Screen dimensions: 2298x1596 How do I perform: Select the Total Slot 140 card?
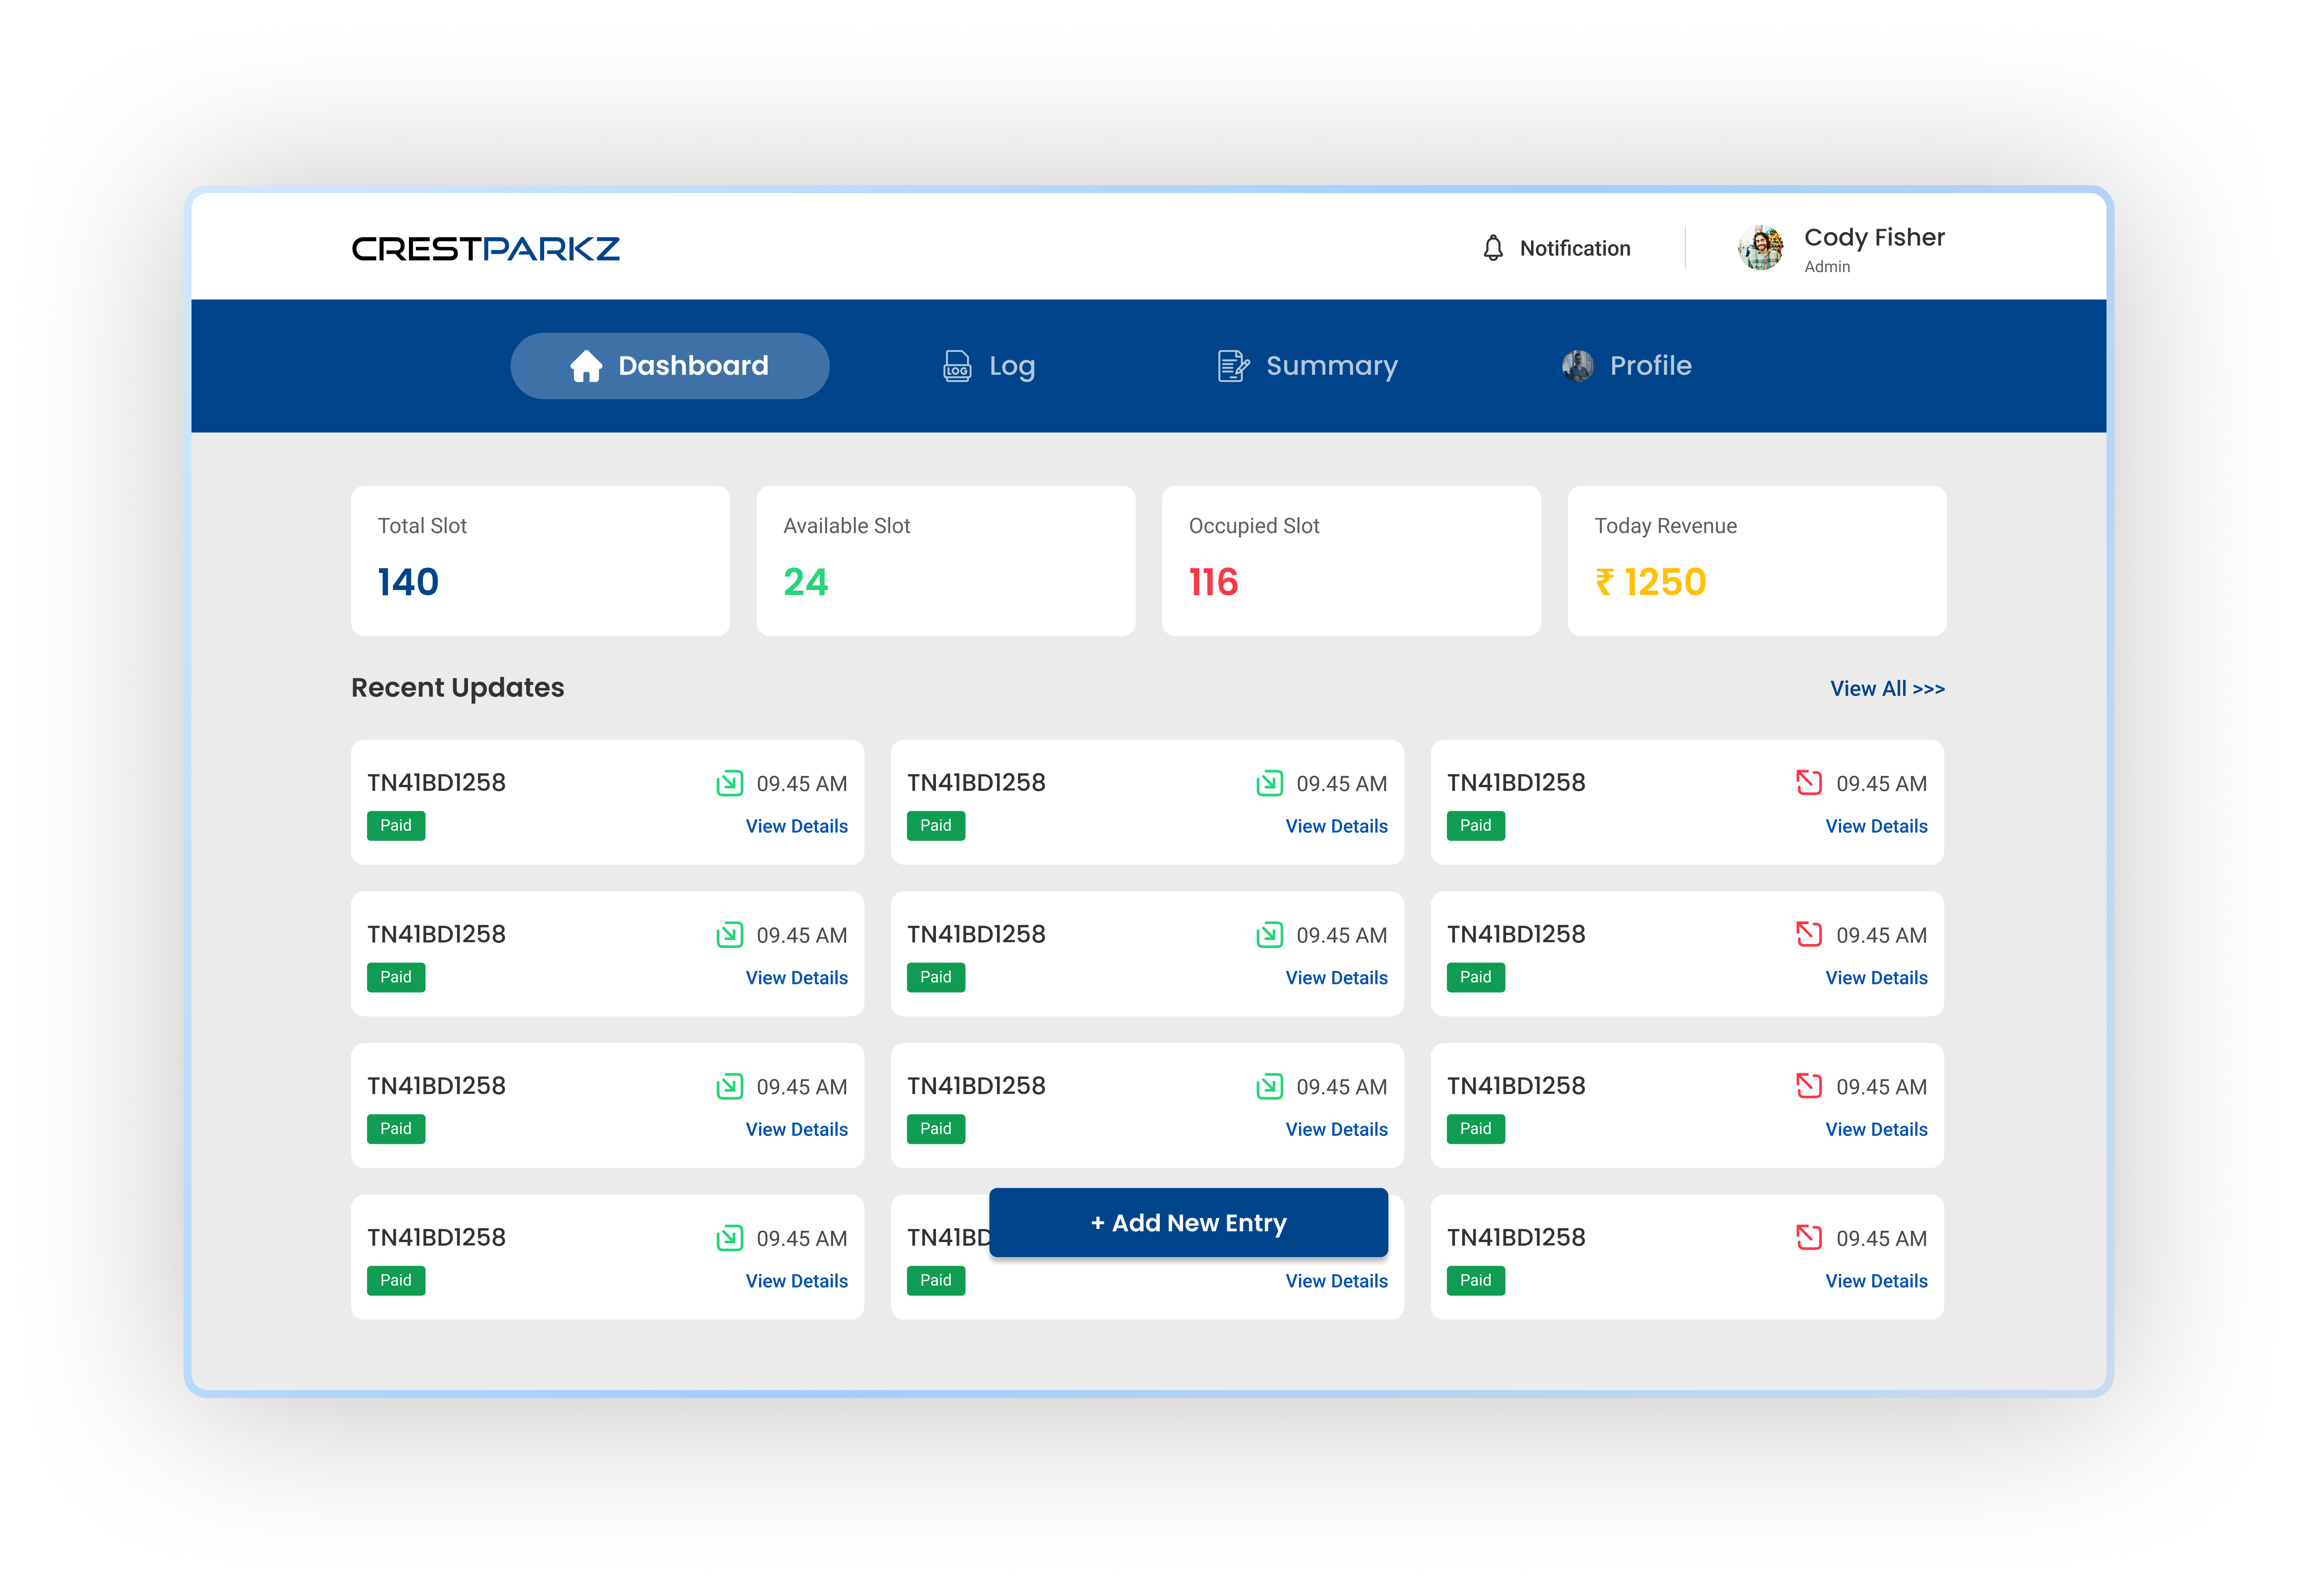tap(540, 561)
